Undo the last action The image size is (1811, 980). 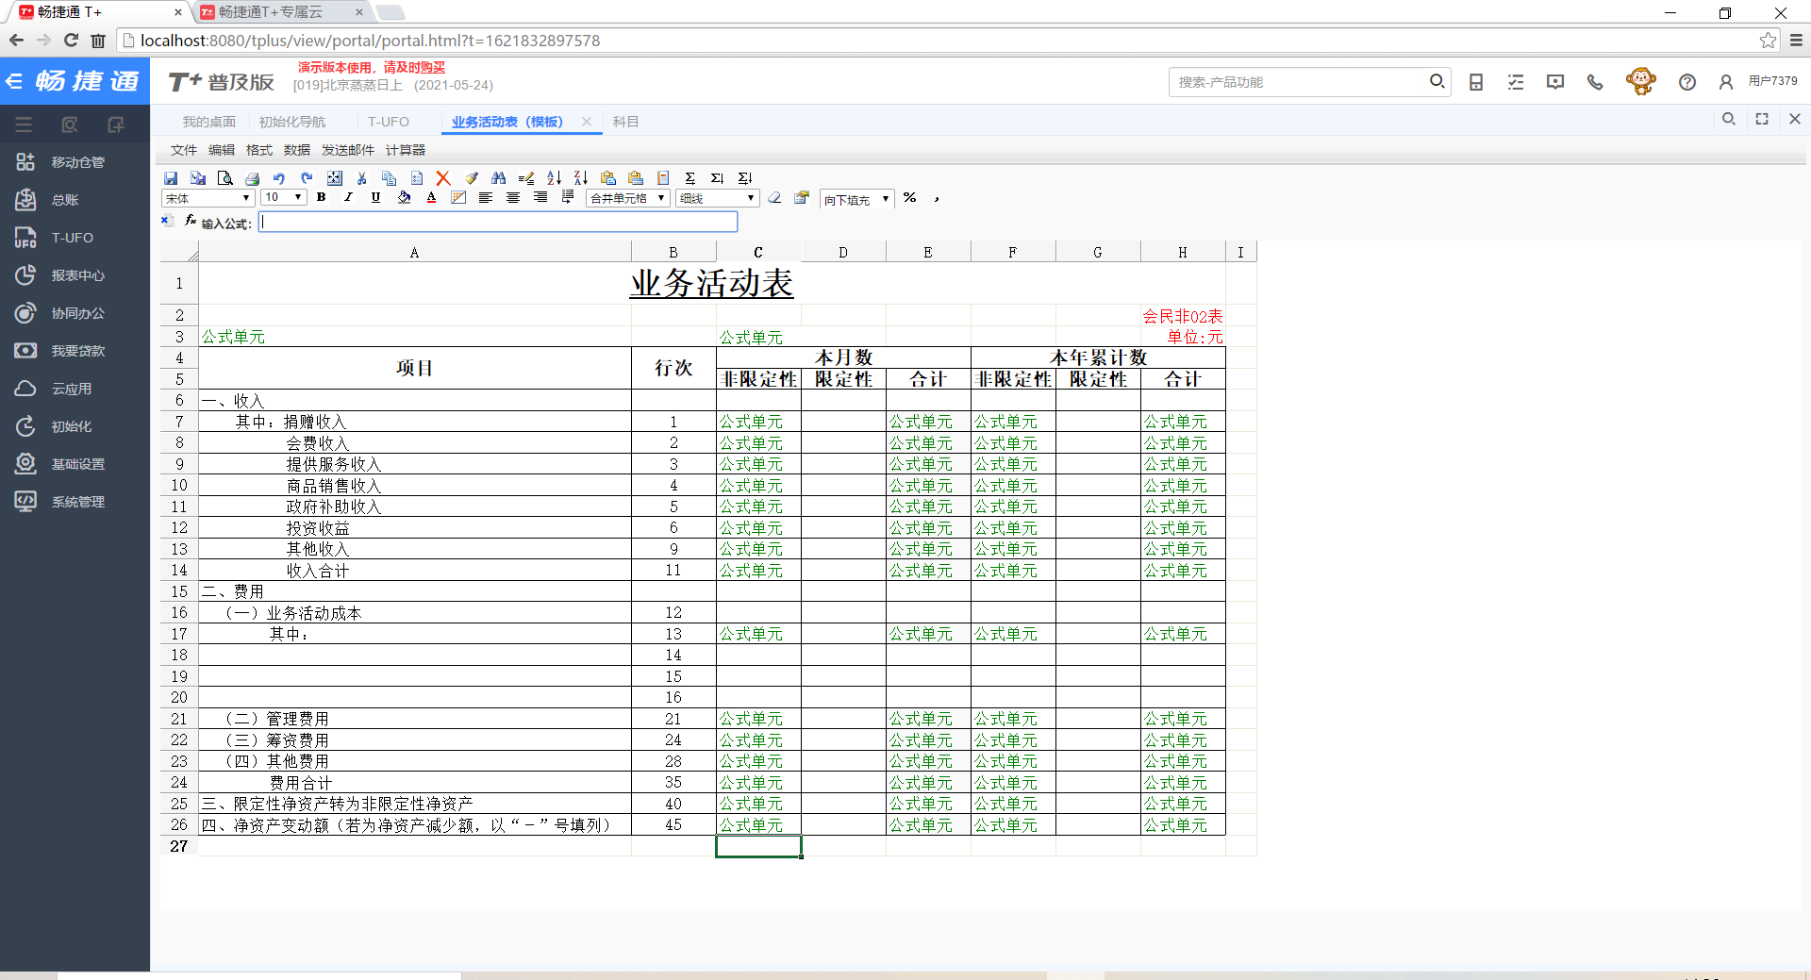point(279,178)
